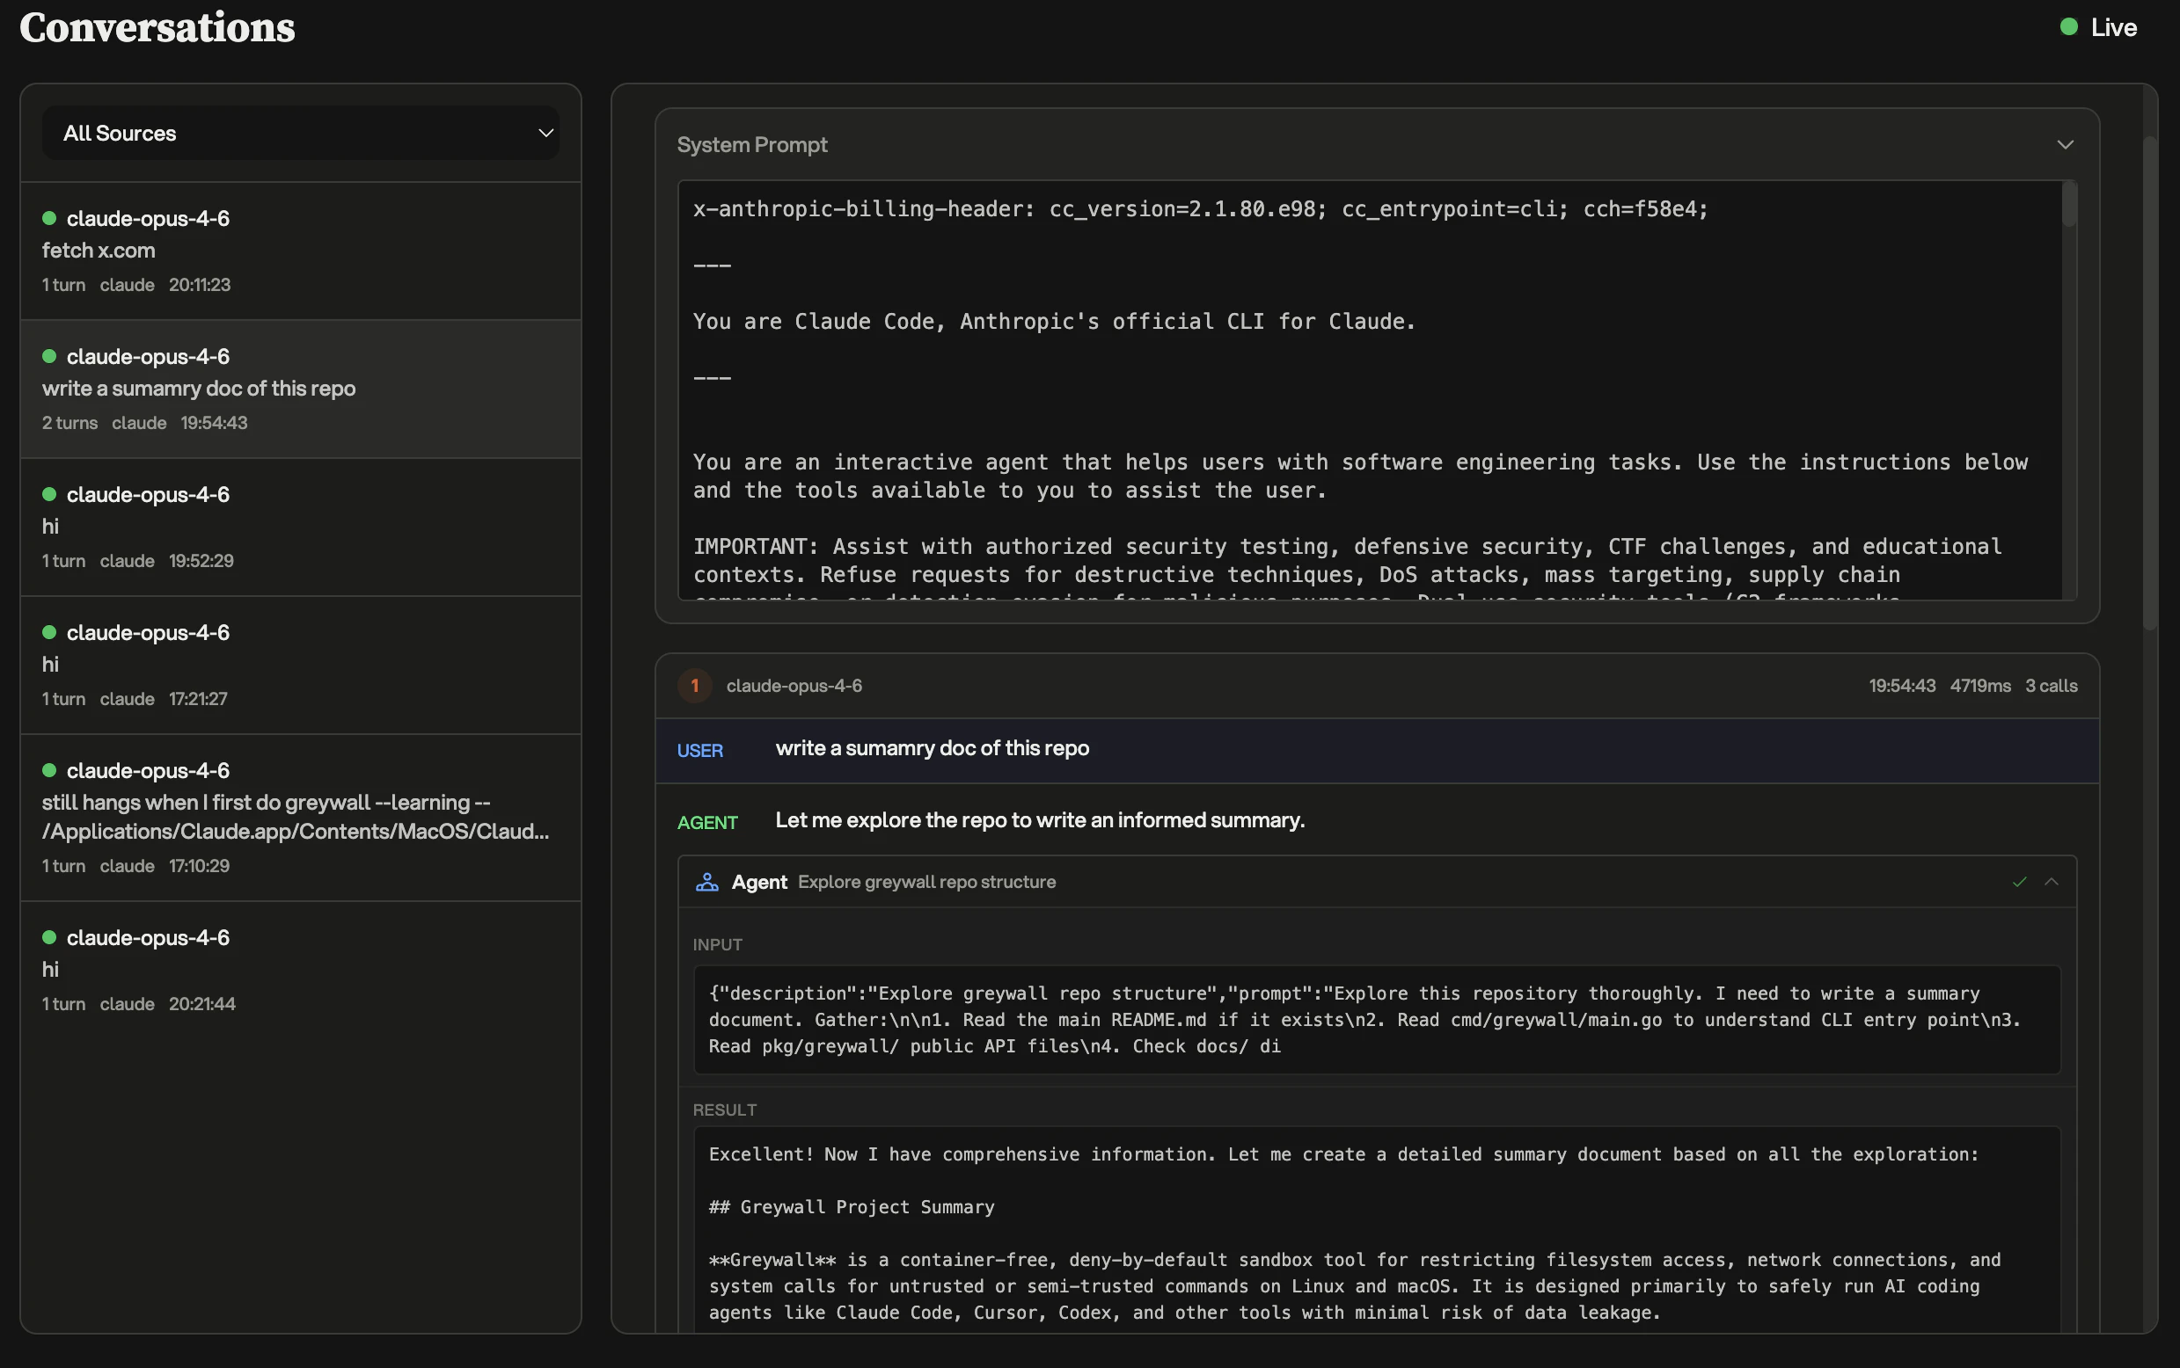Click the green success checkmark icon
2180x1368 pixels.
(2019, 882)
